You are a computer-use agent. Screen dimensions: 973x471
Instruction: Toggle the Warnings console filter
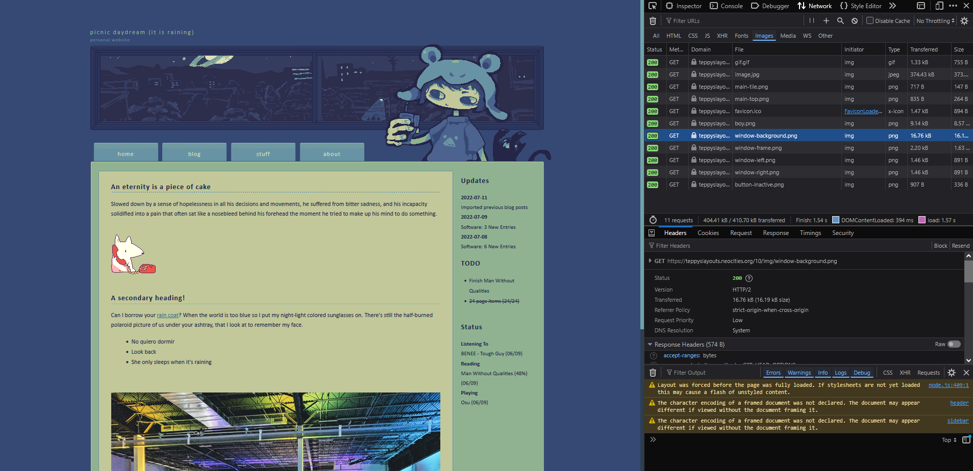click(x=799, y=373)
